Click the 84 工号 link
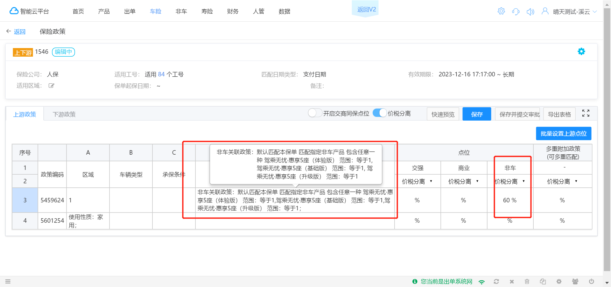 pos(161,74)
